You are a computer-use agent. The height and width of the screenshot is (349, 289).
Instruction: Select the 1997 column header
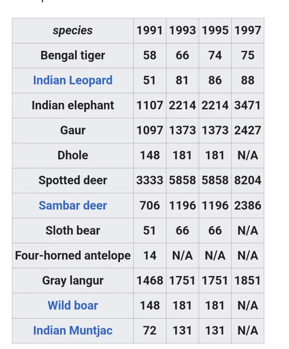point(248,30)
